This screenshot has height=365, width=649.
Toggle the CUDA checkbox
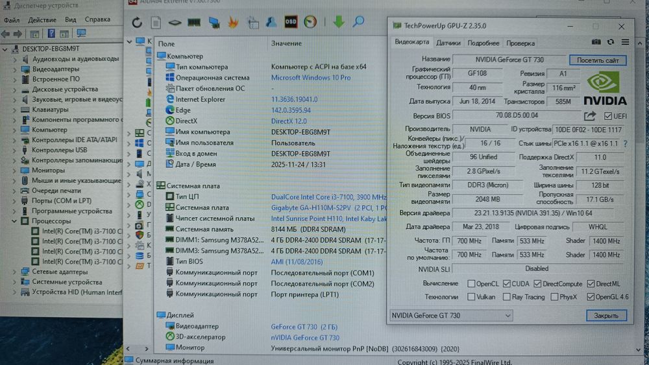coord(507,283)
